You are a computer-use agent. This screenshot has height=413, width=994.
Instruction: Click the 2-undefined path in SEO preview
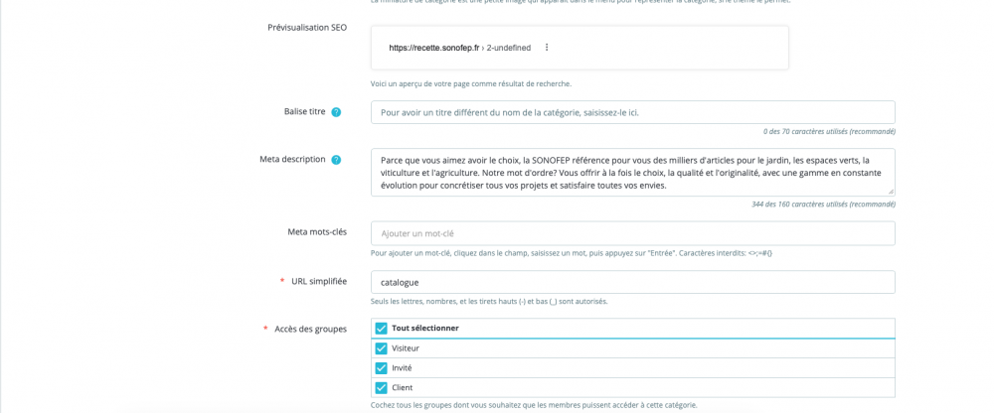coord(508,48)
